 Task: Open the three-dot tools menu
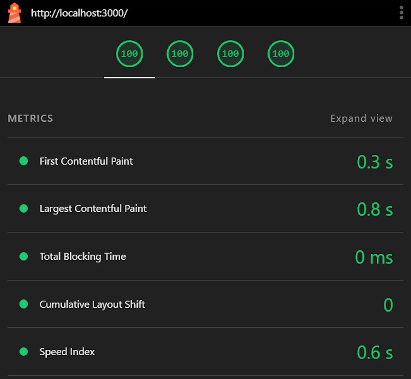(x=401, y=13)
